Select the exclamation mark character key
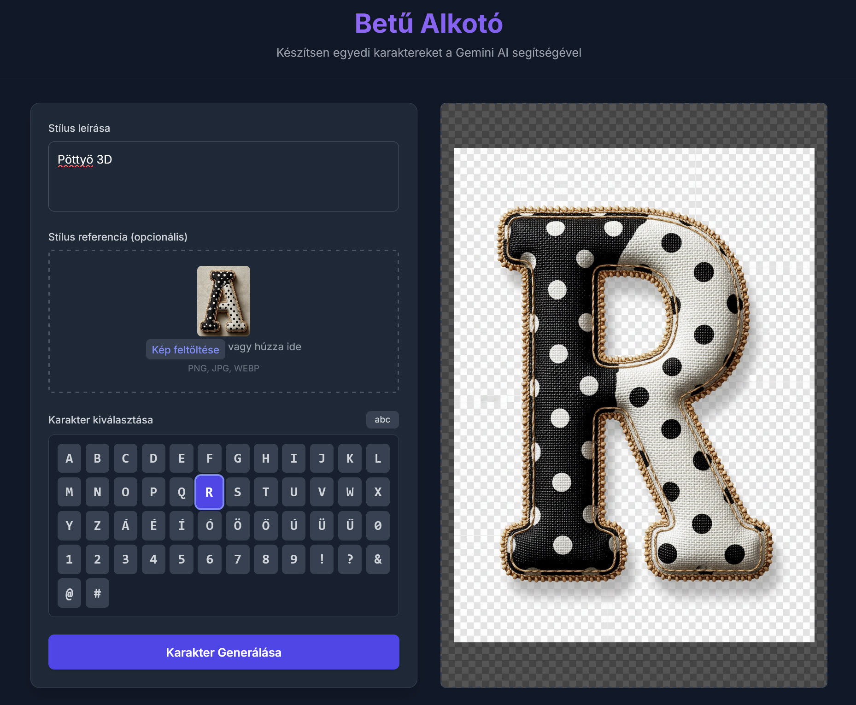856x705 pixels. tap(322, 559)
